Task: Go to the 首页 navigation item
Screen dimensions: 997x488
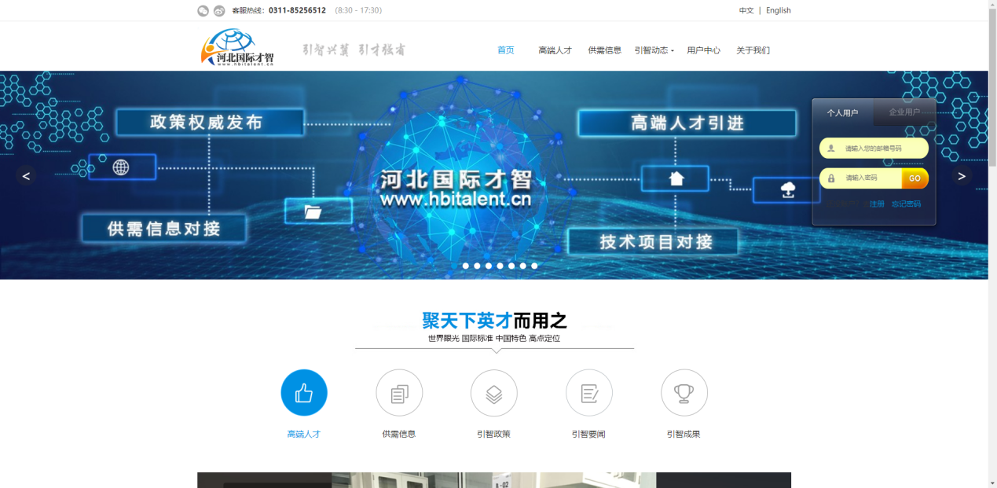Action: coord(506,50)
